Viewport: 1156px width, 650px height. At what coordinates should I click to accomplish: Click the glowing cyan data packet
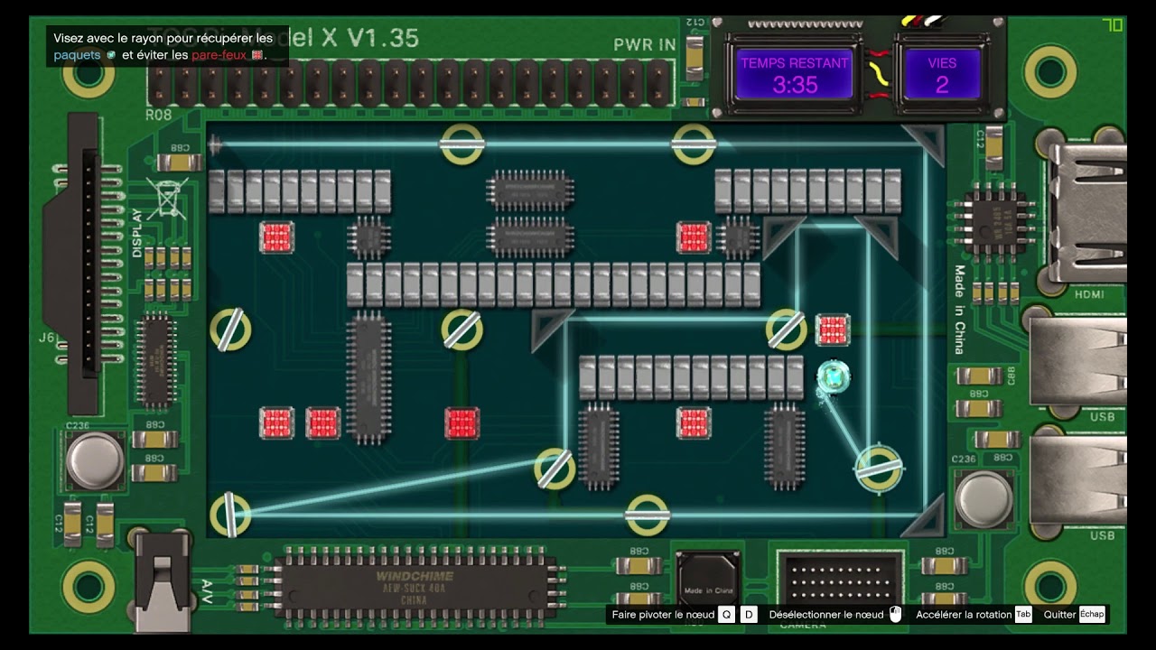click(834, 377)
